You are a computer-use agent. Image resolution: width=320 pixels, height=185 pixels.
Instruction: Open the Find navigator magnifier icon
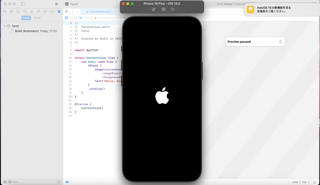25,11
